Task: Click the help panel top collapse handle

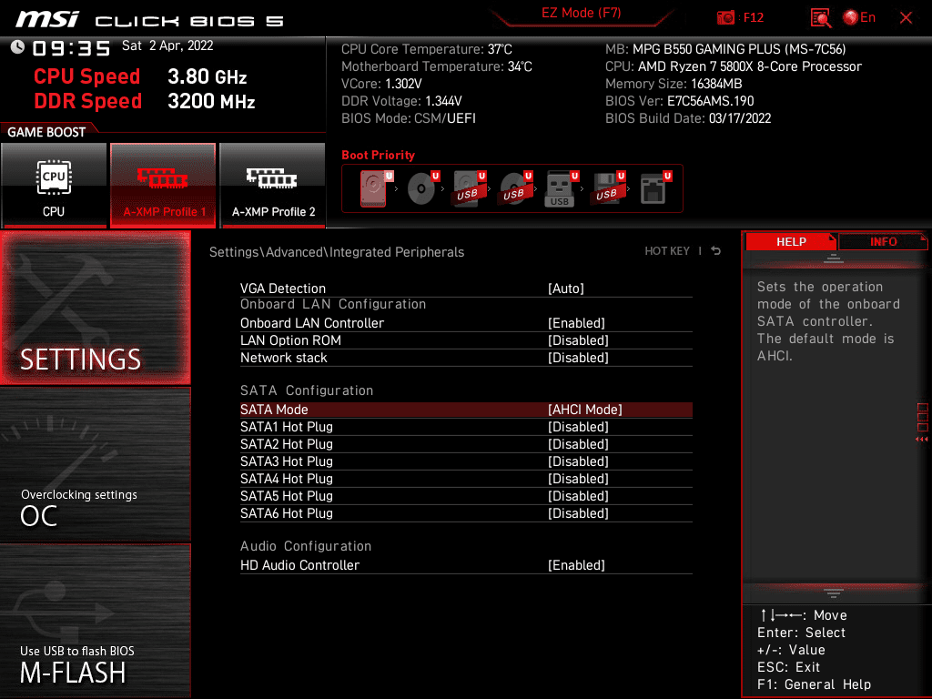Action: tap(834, 258)
